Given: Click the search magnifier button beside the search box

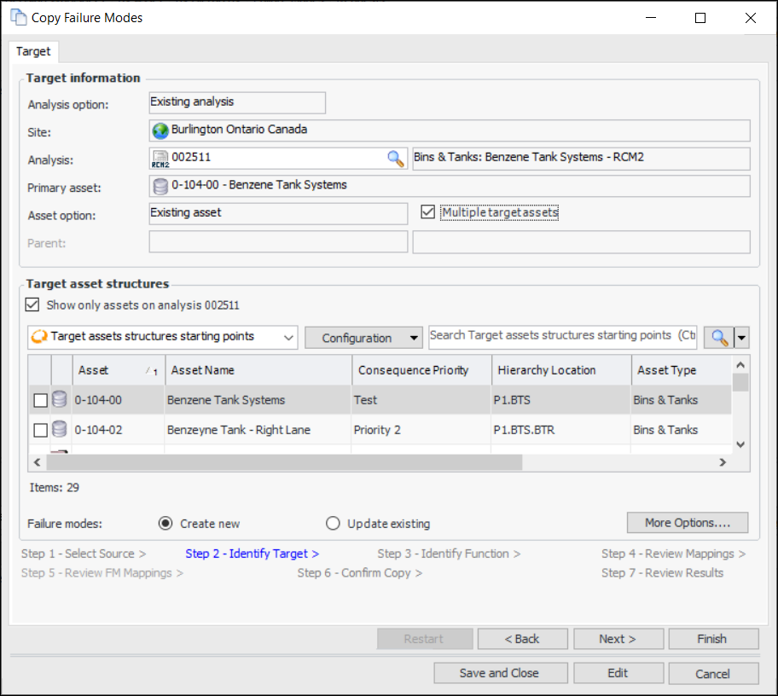Looking at the screenshot, I should pos(718,338).
